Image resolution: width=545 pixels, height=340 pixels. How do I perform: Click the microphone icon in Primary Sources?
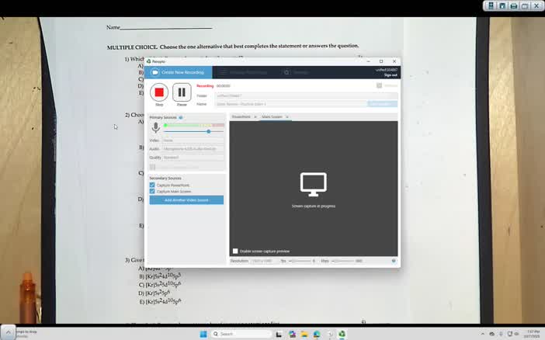tap(156, 127)
